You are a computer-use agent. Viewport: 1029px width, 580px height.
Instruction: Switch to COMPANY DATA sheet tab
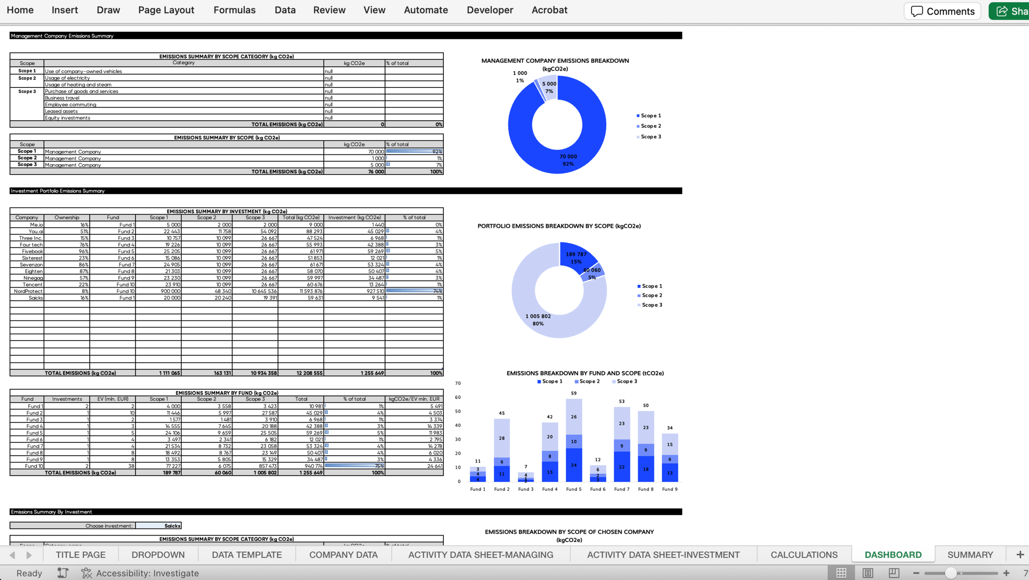[343, 555]
